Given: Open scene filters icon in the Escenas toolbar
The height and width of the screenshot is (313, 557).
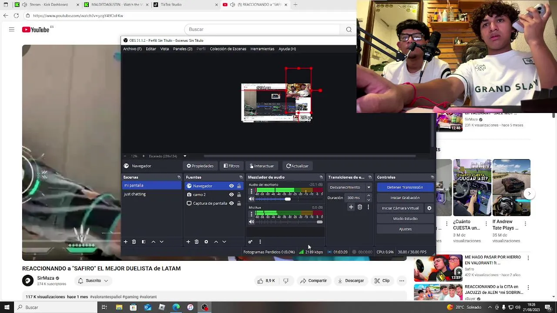Looking at the screenshot, I should tap(144, 242).
